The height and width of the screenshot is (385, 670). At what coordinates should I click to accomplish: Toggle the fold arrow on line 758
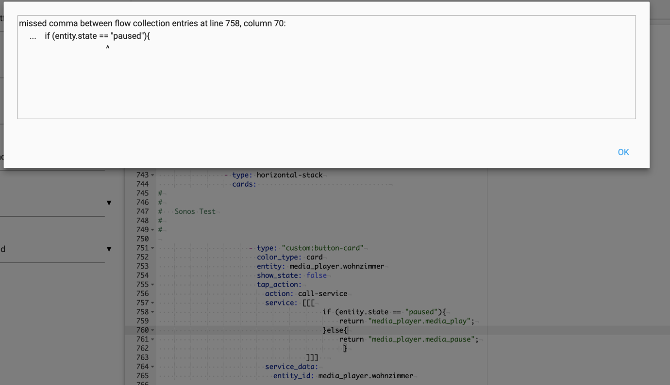152,312
